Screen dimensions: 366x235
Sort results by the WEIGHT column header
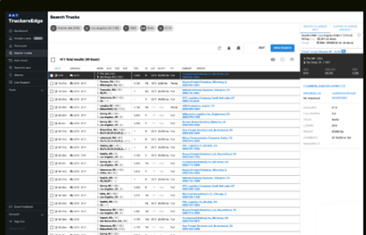pos(161,68)
